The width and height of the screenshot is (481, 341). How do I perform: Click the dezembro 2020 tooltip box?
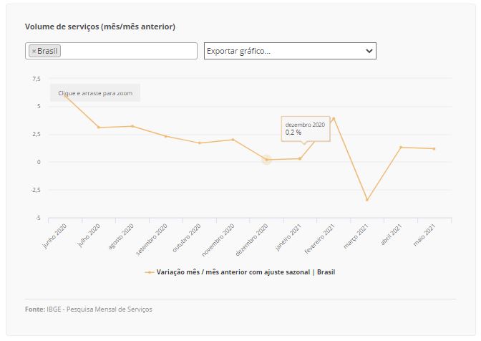(305, 128)
